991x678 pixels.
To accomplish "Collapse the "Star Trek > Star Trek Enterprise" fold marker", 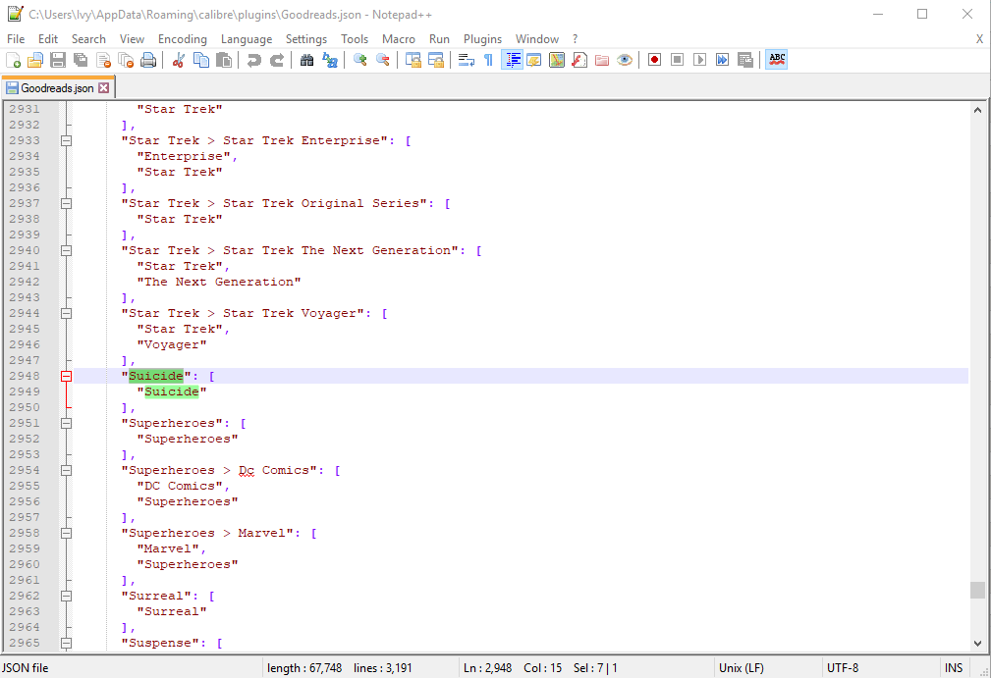I will click(x=67, y=140).
